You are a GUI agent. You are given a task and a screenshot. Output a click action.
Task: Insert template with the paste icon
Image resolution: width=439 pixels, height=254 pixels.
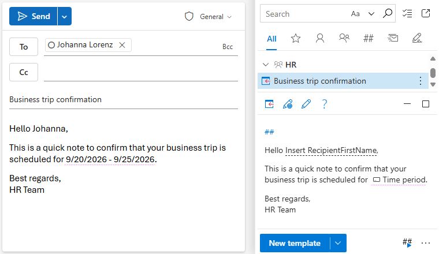pyautogui.click(x=269, y=104)
